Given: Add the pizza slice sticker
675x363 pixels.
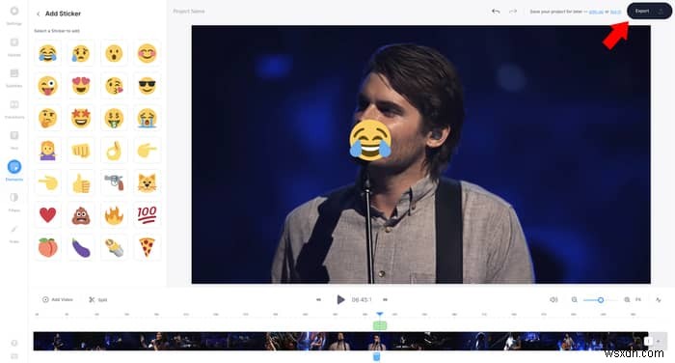Looking at the screenshot, I should tap(147, 247).
